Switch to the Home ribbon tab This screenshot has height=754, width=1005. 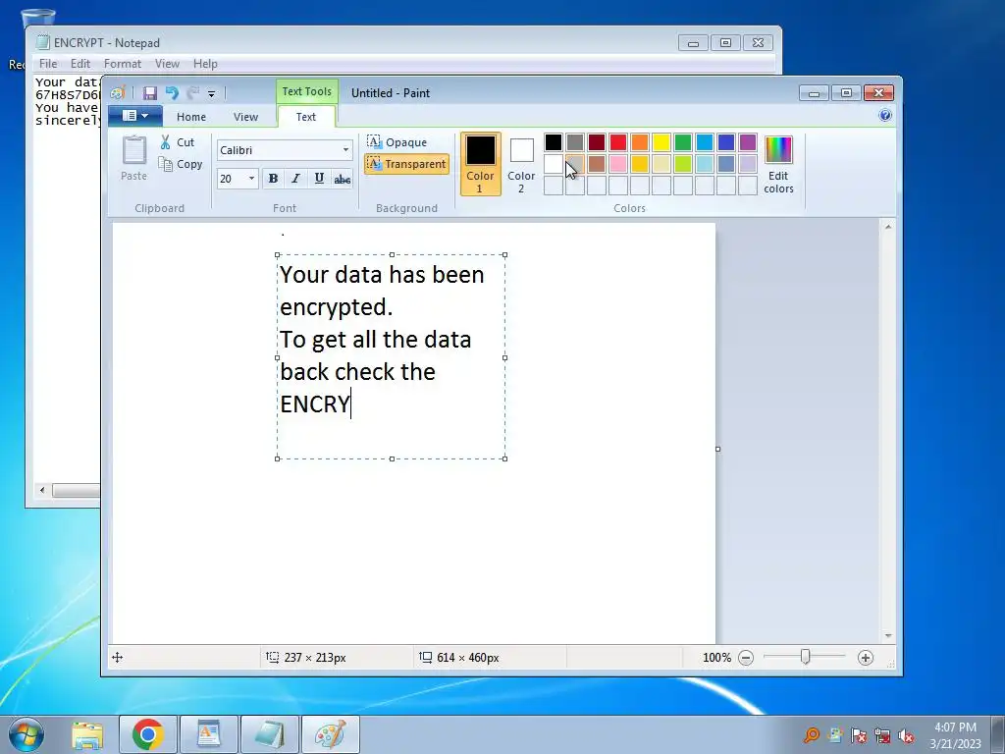191,117
